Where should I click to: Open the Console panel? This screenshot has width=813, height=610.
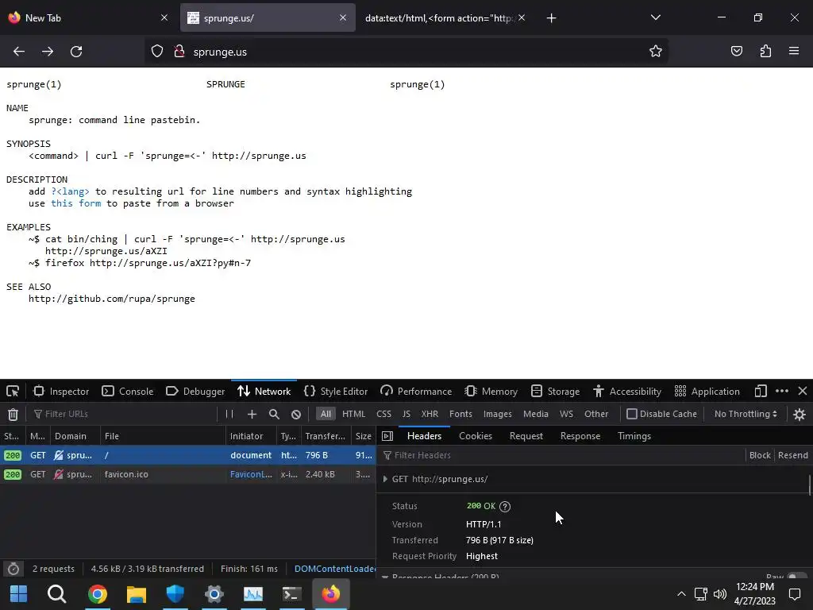(128, 392)
